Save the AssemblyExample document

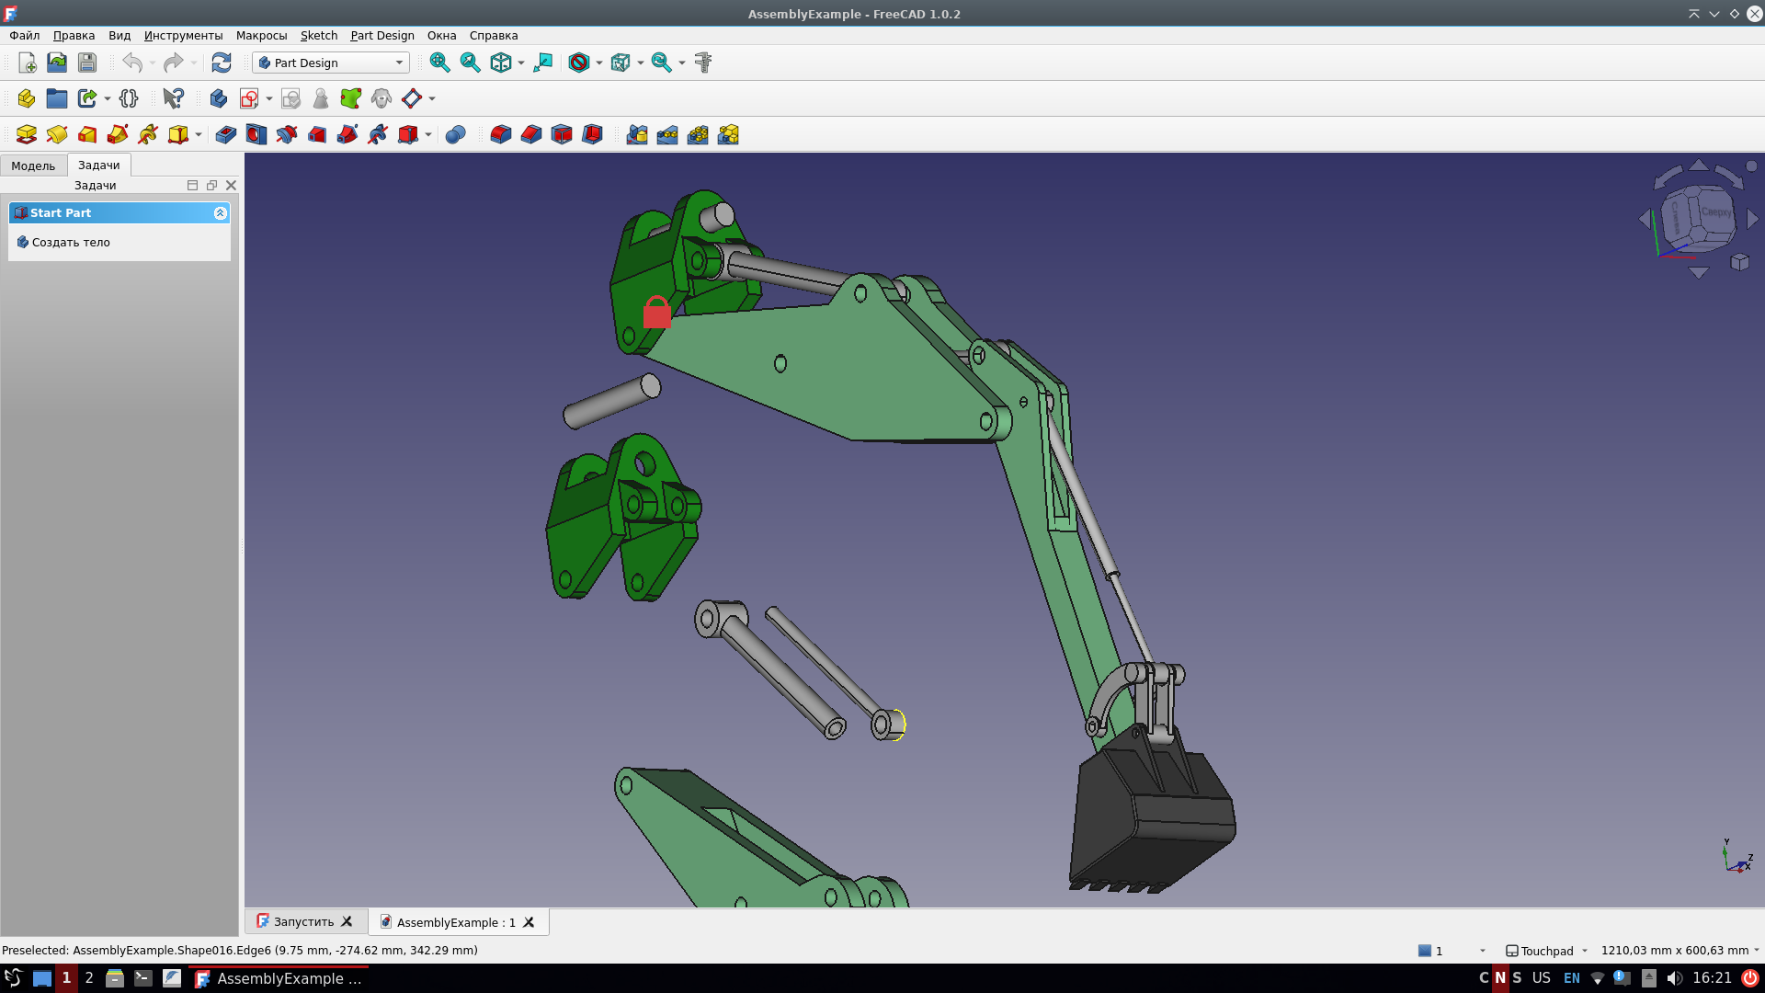(x=86, y=63)
